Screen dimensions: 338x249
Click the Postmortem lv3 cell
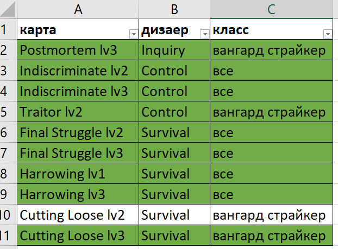tap(78, 50)
